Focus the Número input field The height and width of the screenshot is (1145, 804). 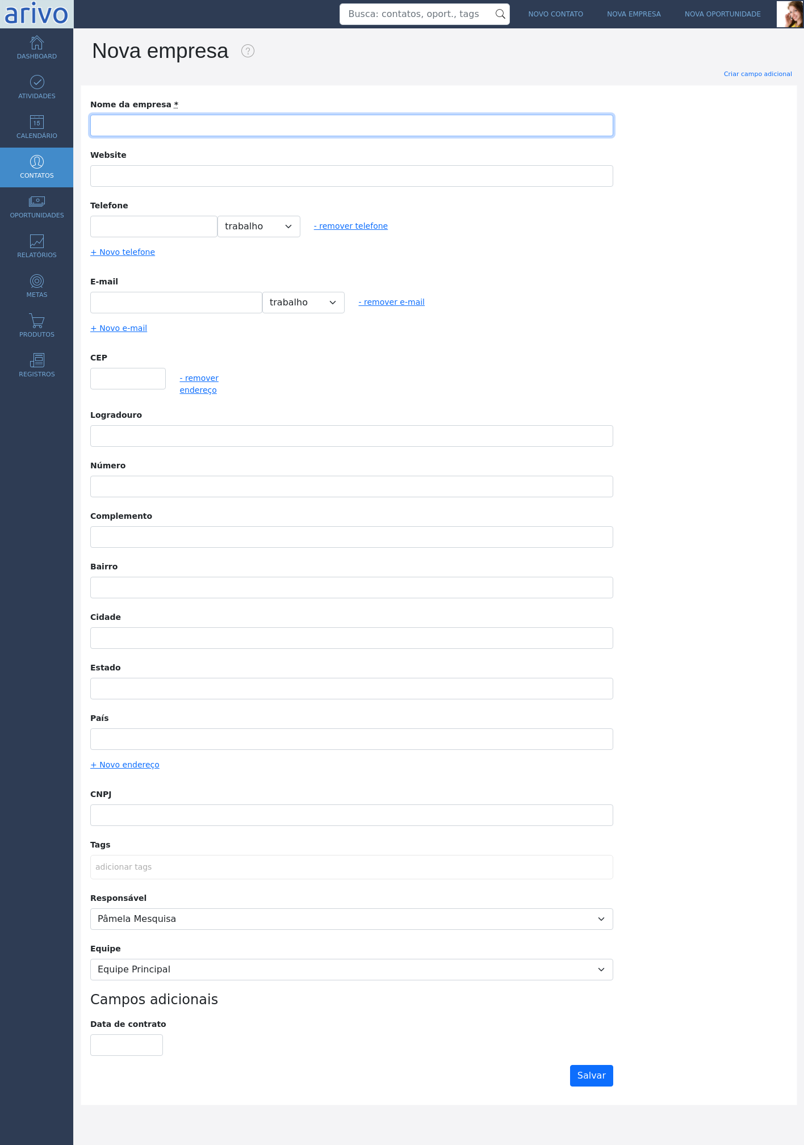pos(351,486)
